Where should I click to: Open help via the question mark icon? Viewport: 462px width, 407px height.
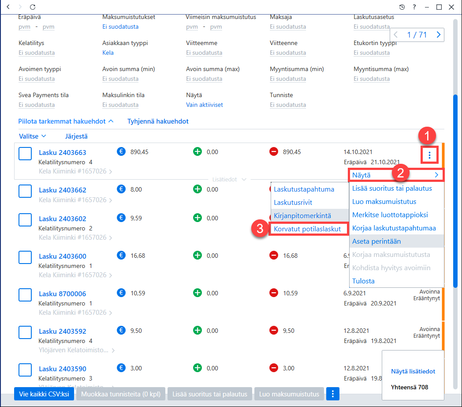click(x=414, y=7)
